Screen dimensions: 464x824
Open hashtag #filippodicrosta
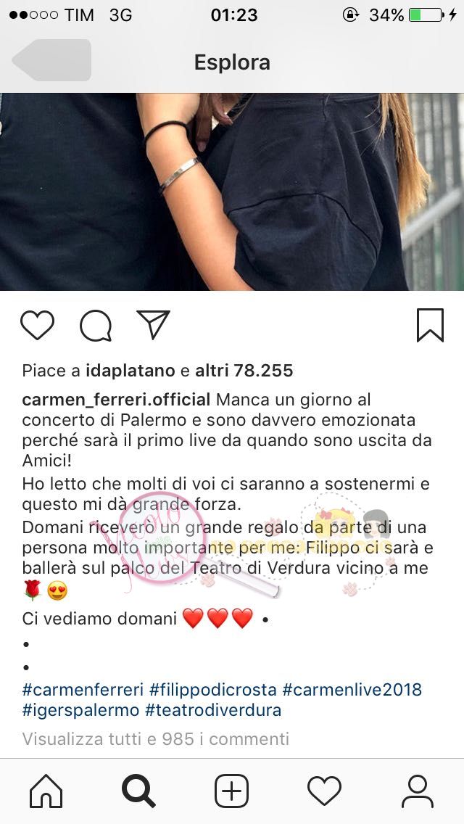tap(213, 690)
